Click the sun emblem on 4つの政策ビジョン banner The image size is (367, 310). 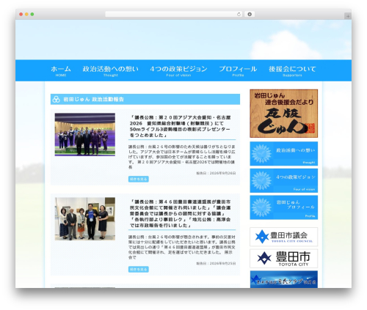point(261,180)
